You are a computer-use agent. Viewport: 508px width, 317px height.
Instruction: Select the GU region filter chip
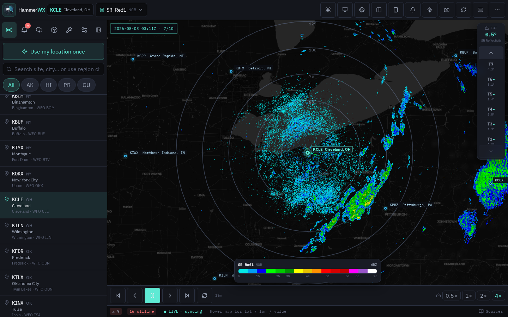[86, 85]
